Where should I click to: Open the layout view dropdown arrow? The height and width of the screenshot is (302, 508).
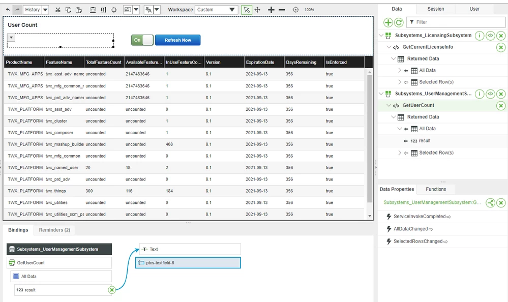pos(136,10)
